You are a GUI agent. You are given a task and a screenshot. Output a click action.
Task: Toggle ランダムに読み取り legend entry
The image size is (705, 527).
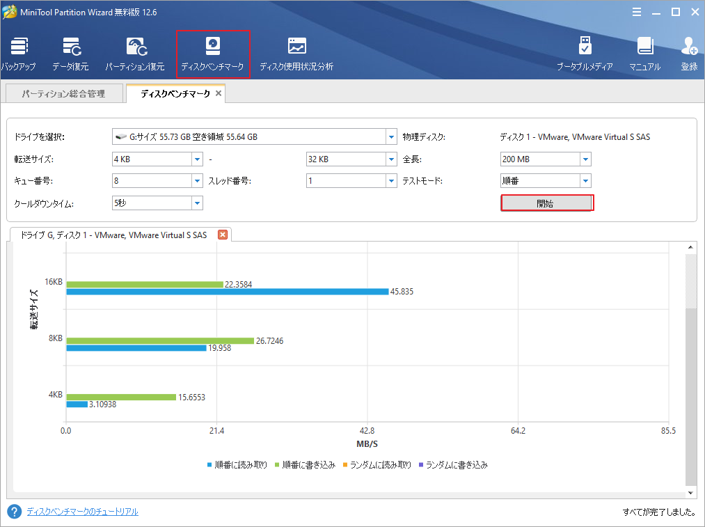[377, 465]
